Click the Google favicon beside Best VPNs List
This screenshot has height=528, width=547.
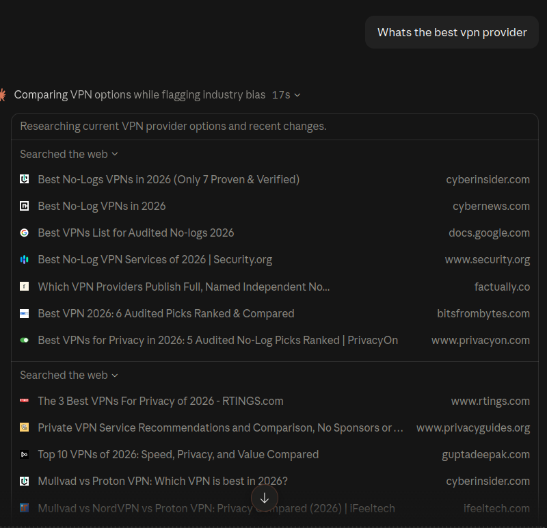[24, 233]
